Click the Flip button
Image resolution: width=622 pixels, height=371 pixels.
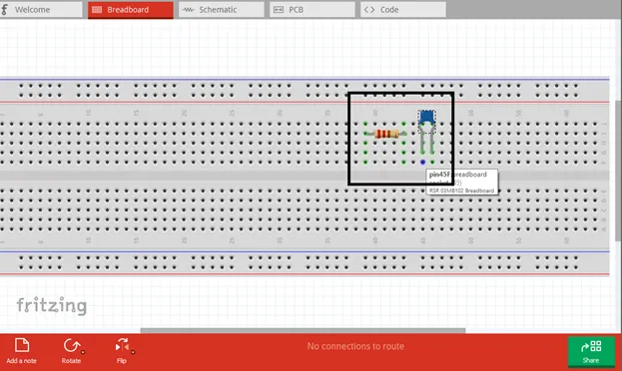[122, 351]
